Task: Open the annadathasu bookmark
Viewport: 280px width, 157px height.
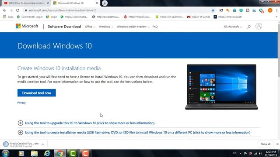Action: coord(106,17)
